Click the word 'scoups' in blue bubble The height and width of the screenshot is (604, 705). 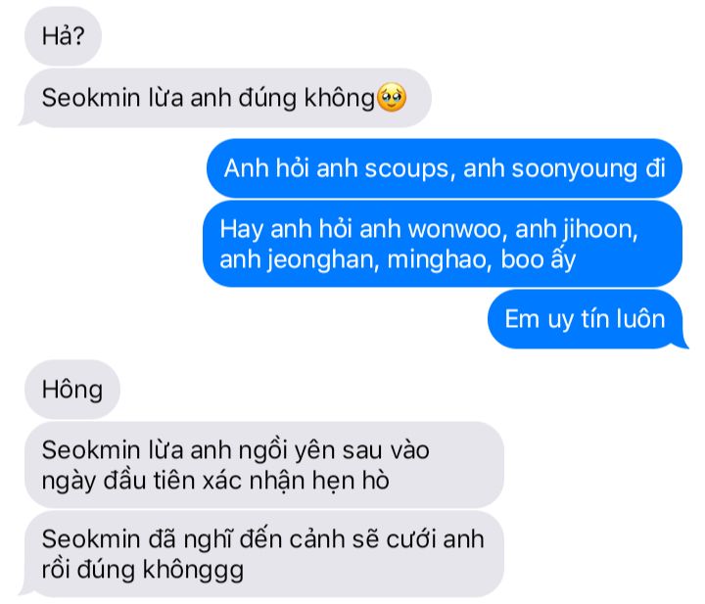pyautogui.click(x=406, y=169)
